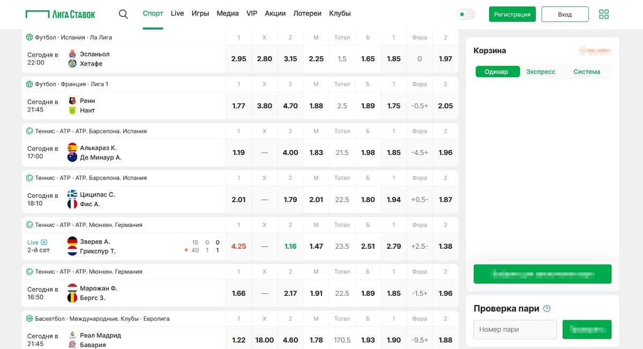Pick draw odds 2.80 for Espanyol–Getafe

coord(265,59)
